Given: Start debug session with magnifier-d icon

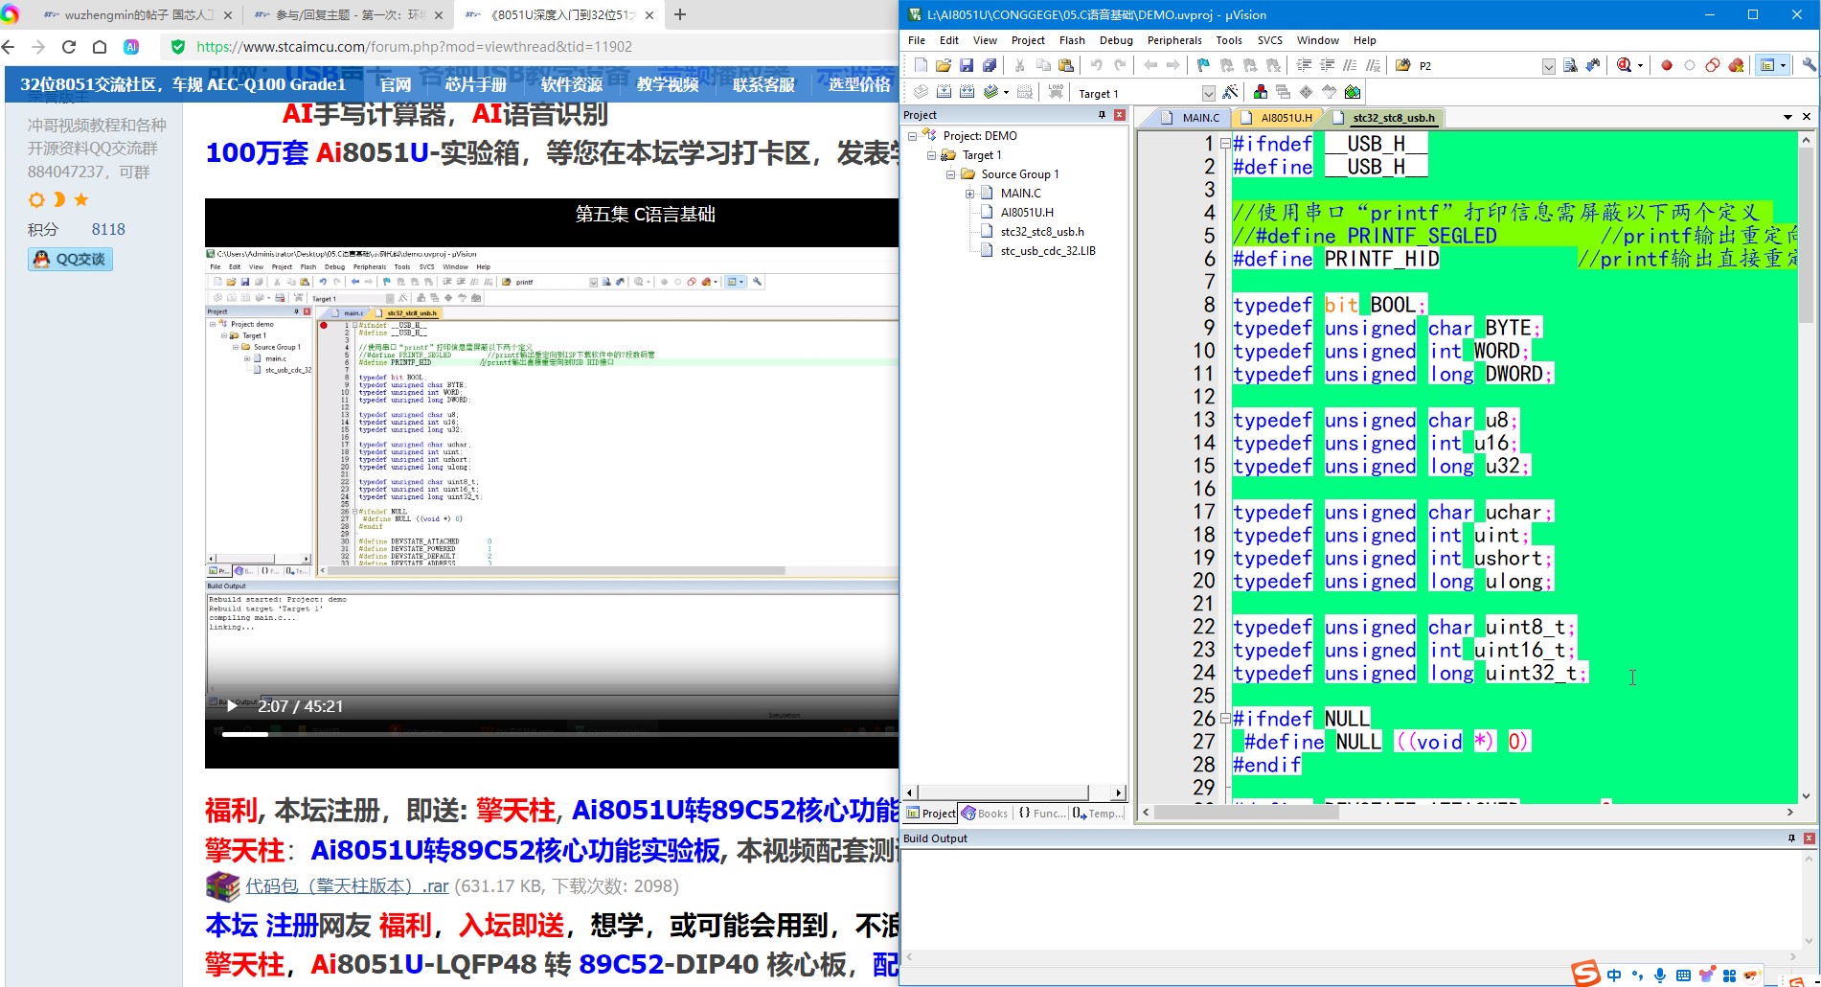Looking at the screenshot, I should click(x=1625, y=65).
